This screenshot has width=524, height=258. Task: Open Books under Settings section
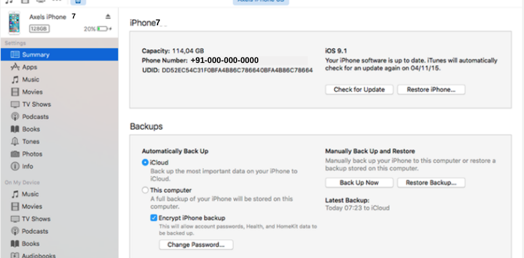[x=31, y=129]
